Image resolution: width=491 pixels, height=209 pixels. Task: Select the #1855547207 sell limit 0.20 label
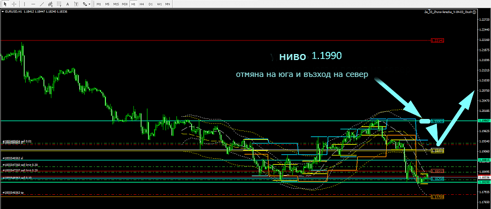(x=20, y=170)
